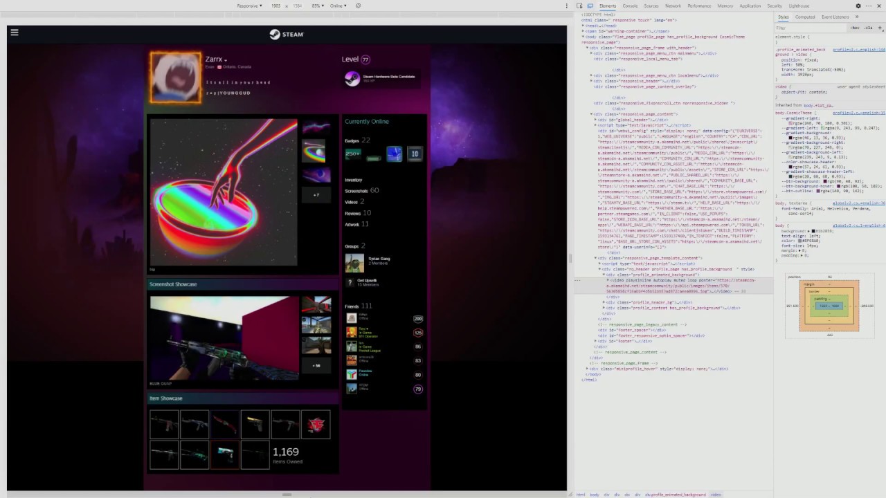Click the styles Filter input field
Image resolution: width=886 pixels, height=498 pixels.
[x=810, y=28]
